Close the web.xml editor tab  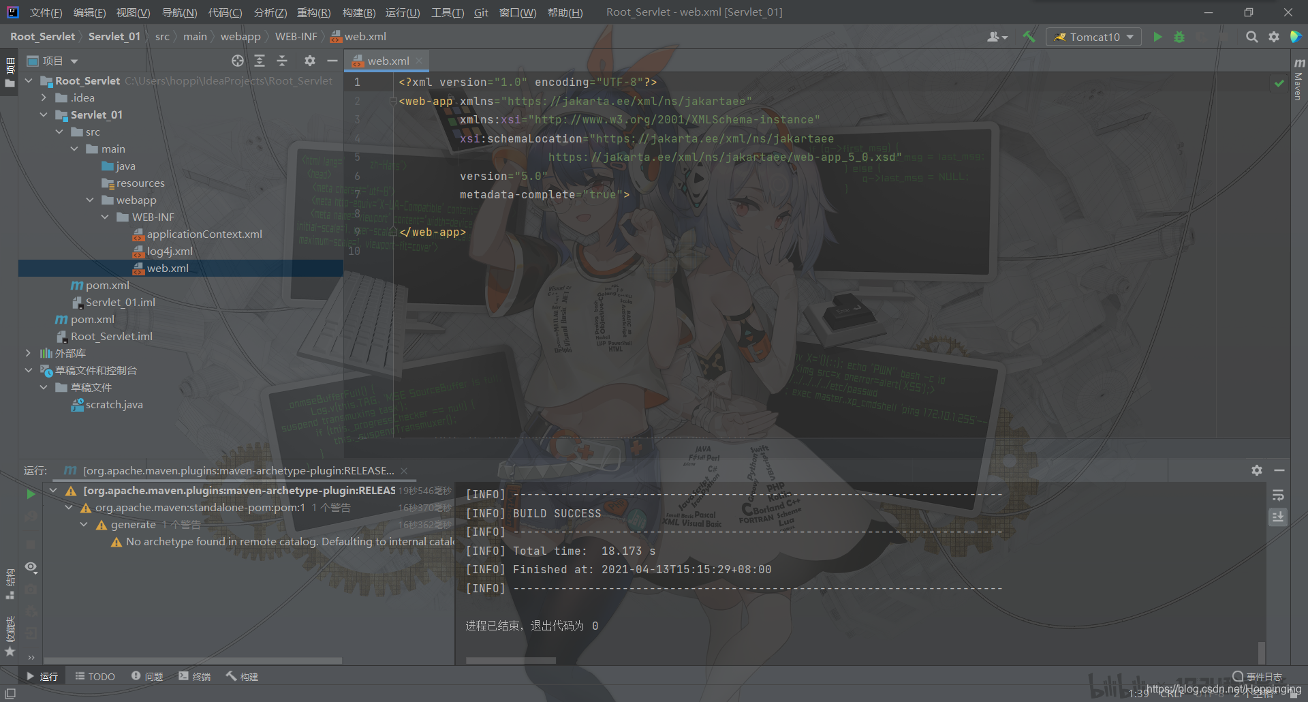[x=419, y=61]
